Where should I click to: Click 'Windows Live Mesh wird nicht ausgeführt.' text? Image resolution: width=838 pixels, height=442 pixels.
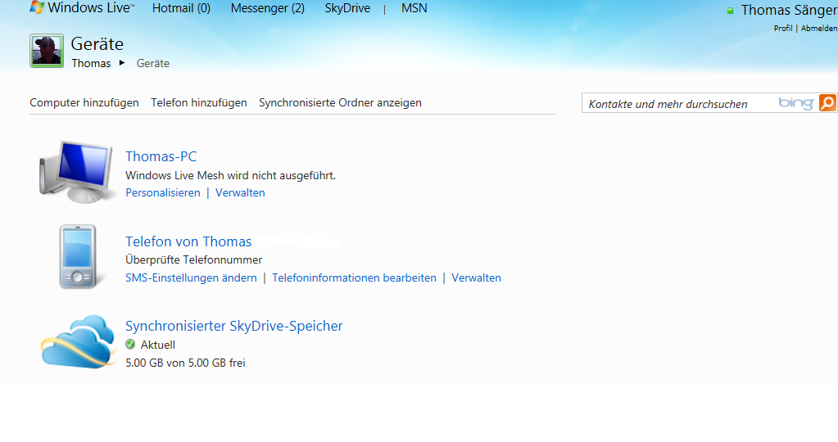coord(230,175)
